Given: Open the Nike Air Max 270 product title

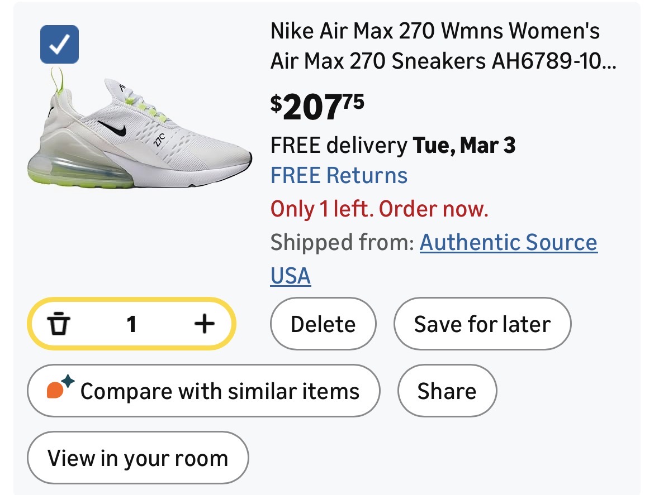Looking at the screenshot, I should pos(443,46).
